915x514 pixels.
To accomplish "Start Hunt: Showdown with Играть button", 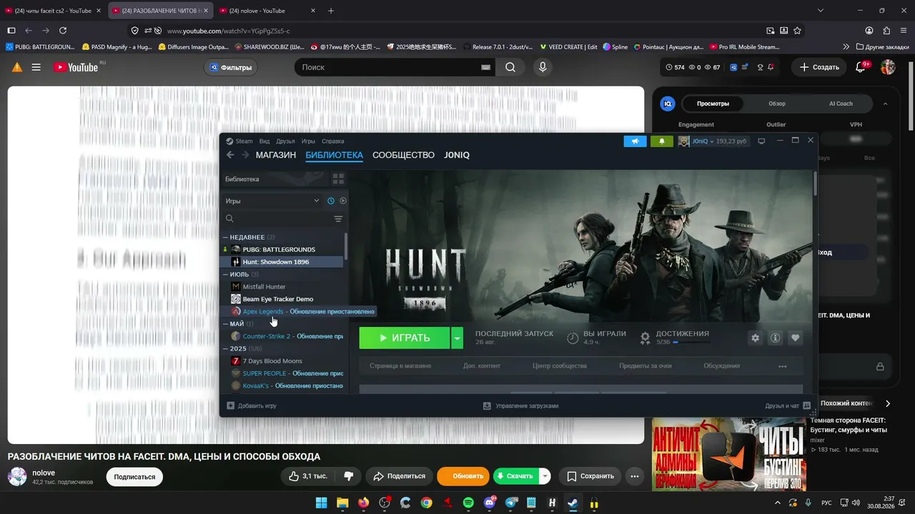I will [405, 338].
